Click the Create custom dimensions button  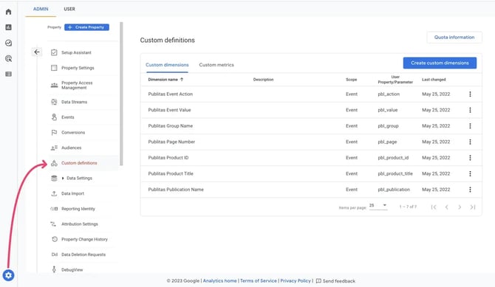click(x=440, y=63)
